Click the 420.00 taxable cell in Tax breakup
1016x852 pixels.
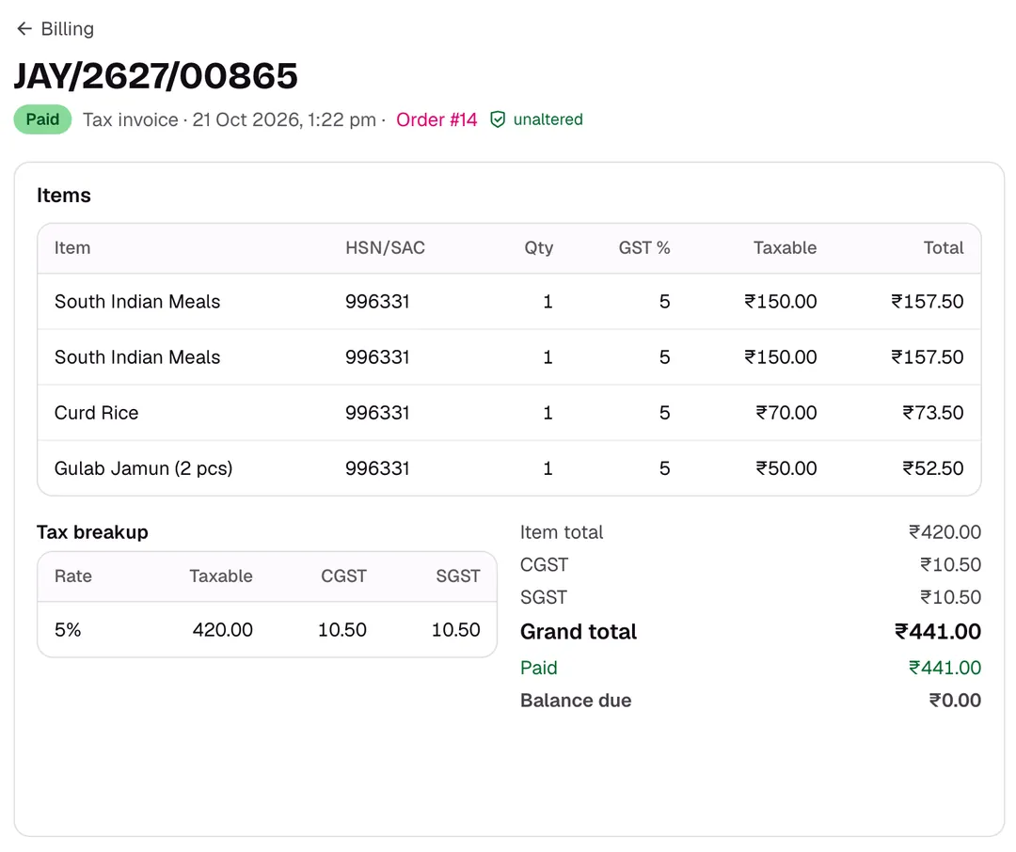pos(222,630)
